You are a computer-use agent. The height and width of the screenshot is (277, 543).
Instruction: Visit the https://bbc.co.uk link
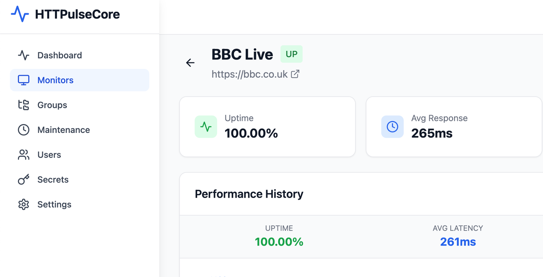click(x=249, y=74)
